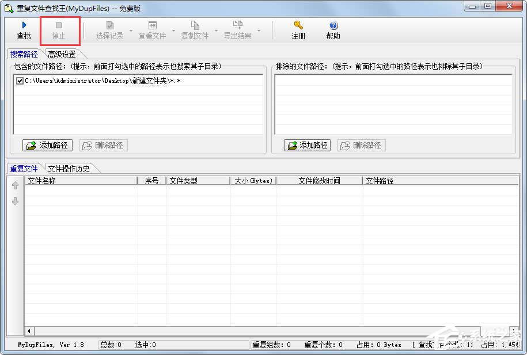The height and width of the screenshot is (355, 527).
Task: Click status bar text 重复个数: 0
Action: click(x=323, y=345)
